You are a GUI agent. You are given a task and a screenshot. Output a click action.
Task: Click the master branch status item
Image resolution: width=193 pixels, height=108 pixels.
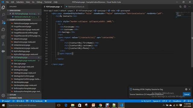click(6, 101)
